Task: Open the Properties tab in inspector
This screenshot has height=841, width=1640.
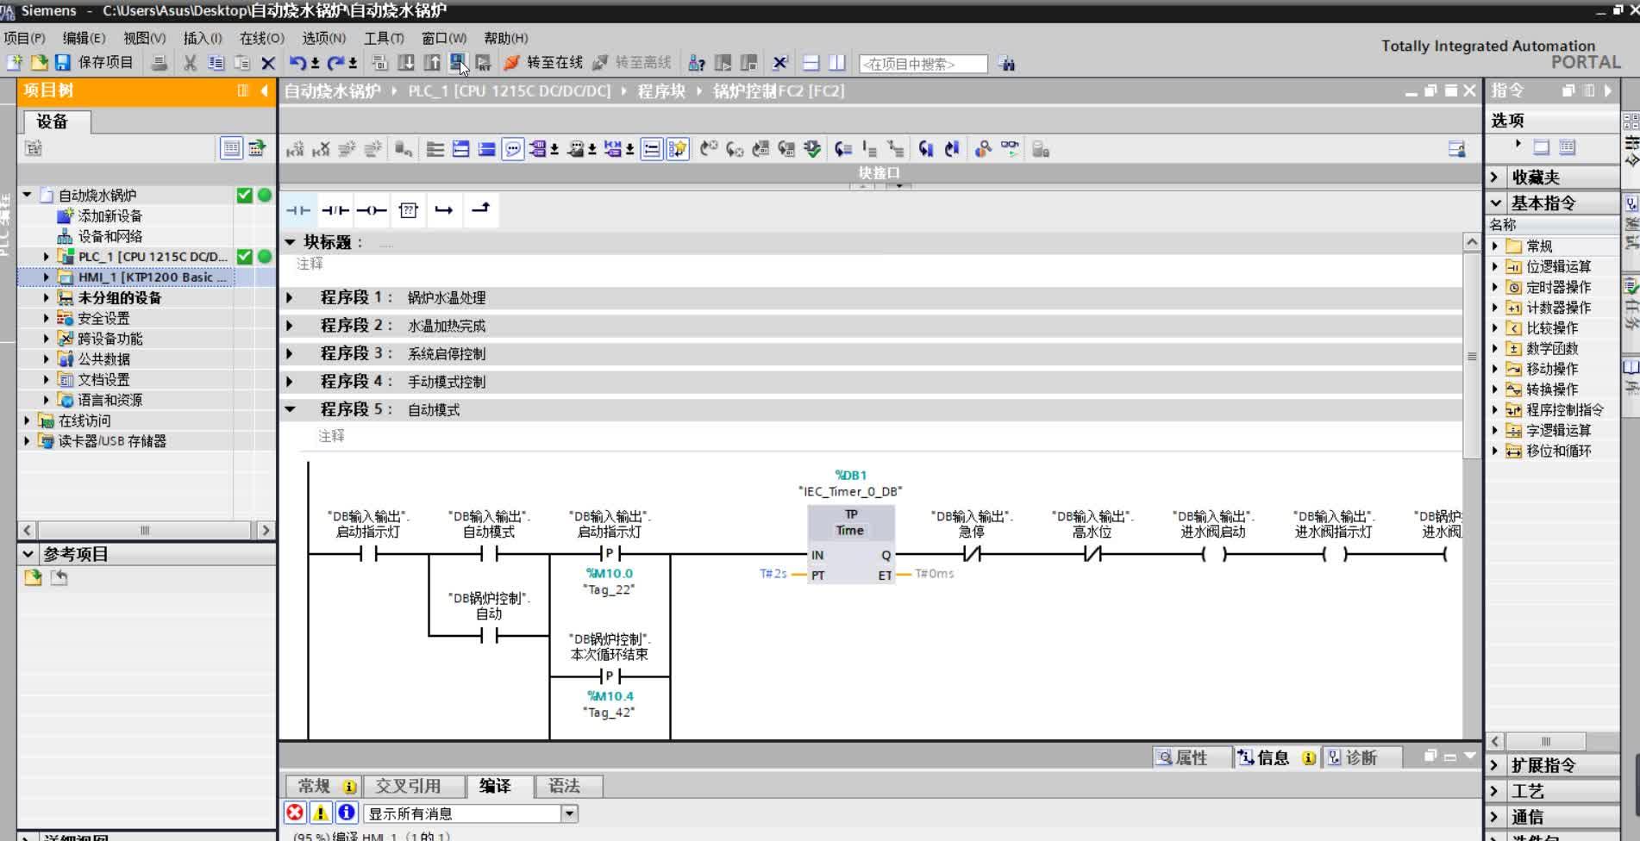Action: 1184,757
